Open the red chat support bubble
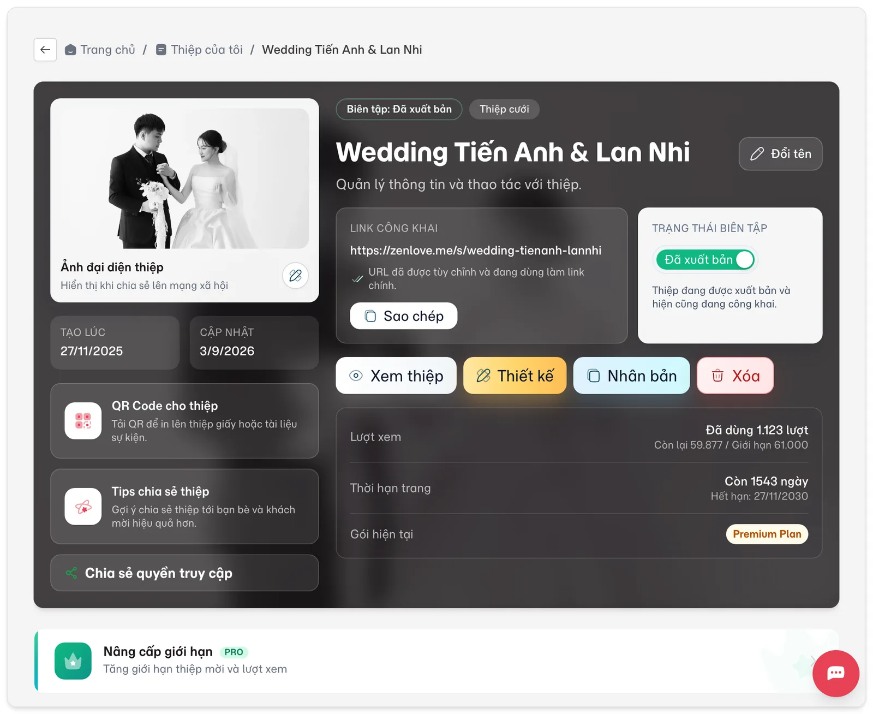The height and width of the screenshot is (714, 873). [x=836, y=674]
